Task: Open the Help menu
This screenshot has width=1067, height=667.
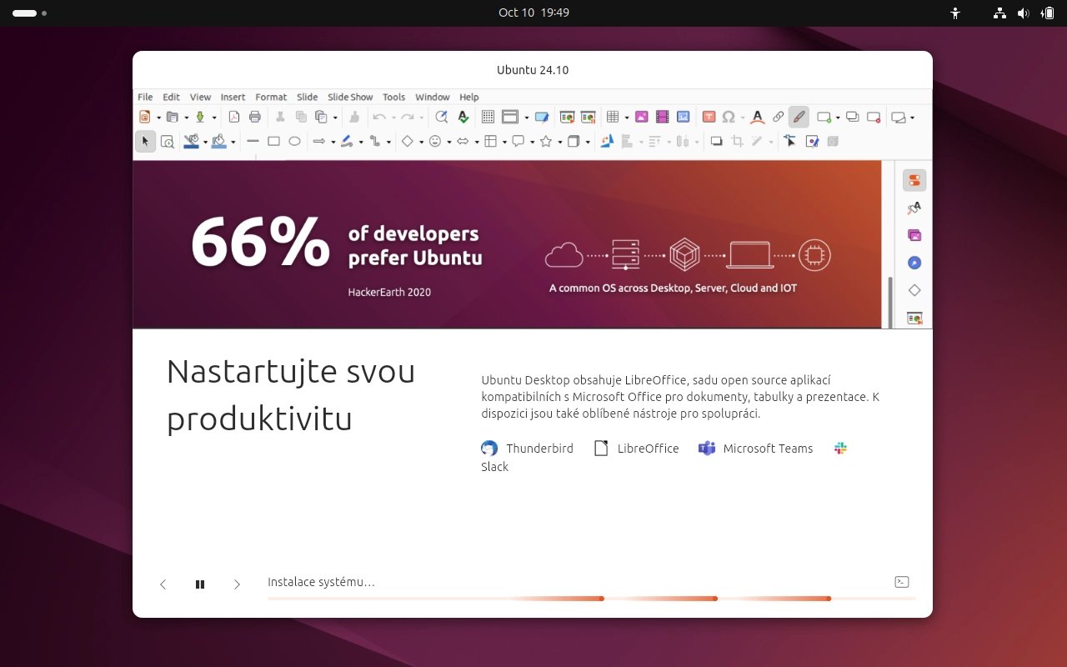Action: (469, 97)
